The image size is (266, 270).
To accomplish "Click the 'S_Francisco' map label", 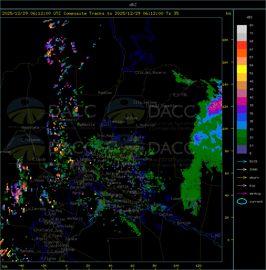I will click(x=114, y=122).
